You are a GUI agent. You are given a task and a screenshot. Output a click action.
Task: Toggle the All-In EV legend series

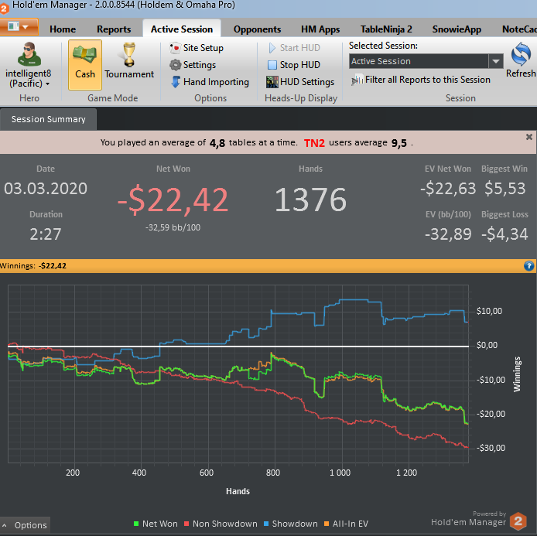point(346,524)
